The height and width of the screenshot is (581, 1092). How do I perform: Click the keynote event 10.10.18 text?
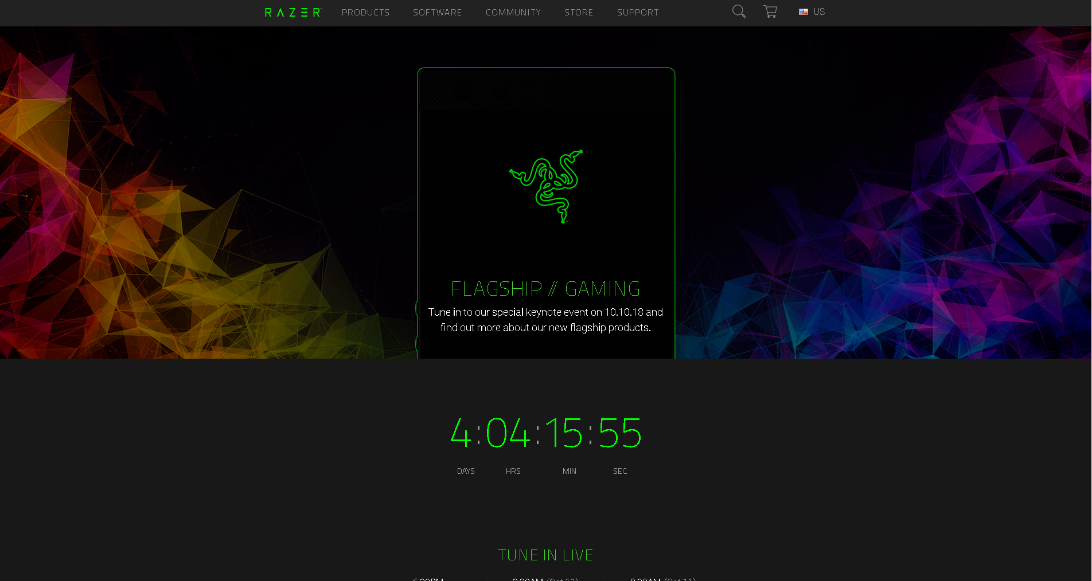[x=545, y=320]
